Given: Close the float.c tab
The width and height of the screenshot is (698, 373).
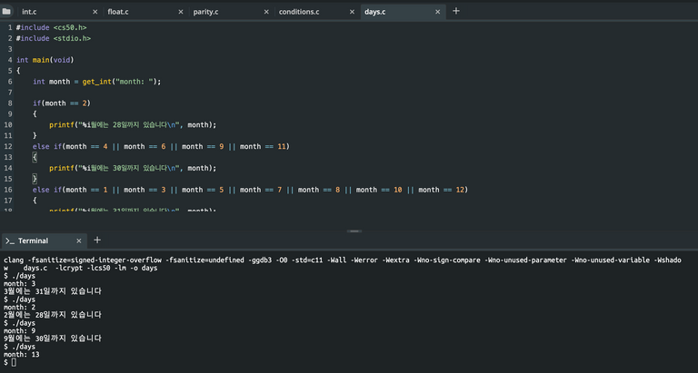Looking at the screenshot, I should click(180, 12).
